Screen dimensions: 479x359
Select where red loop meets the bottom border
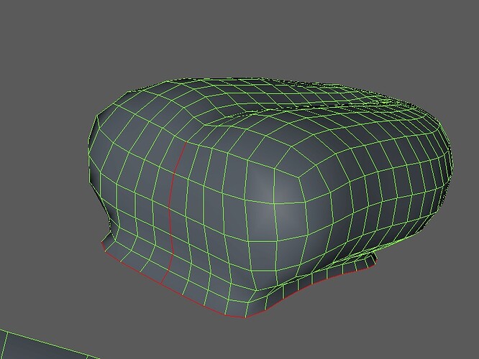pos(162,282)
